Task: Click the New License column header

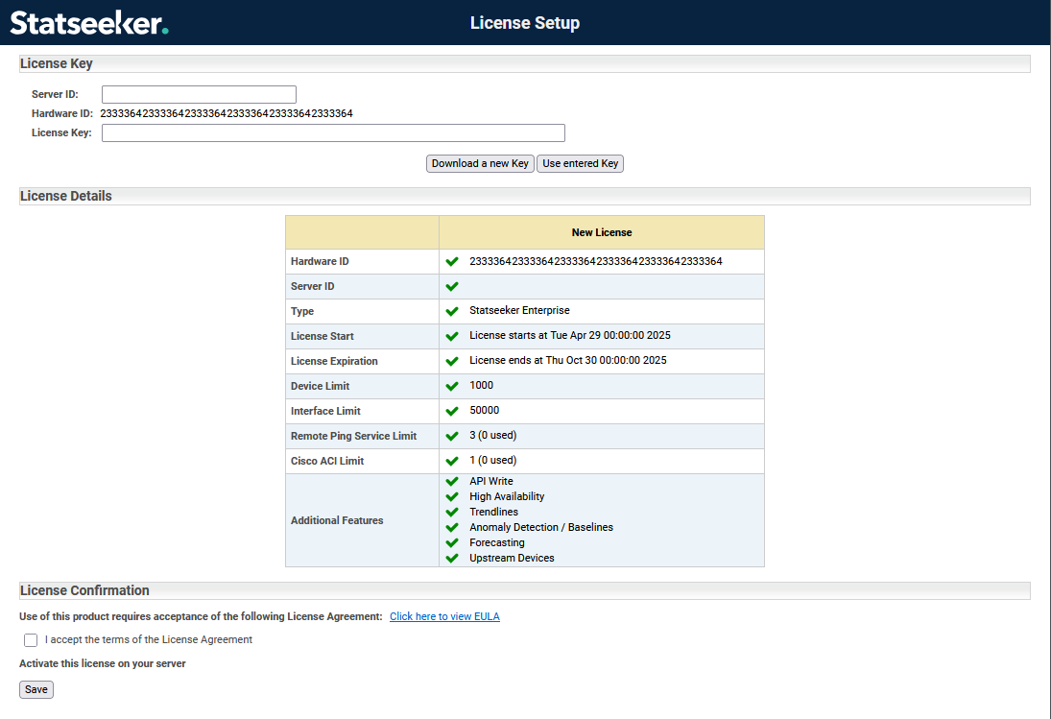Action: pyautogui.click(x=602, y=232)
